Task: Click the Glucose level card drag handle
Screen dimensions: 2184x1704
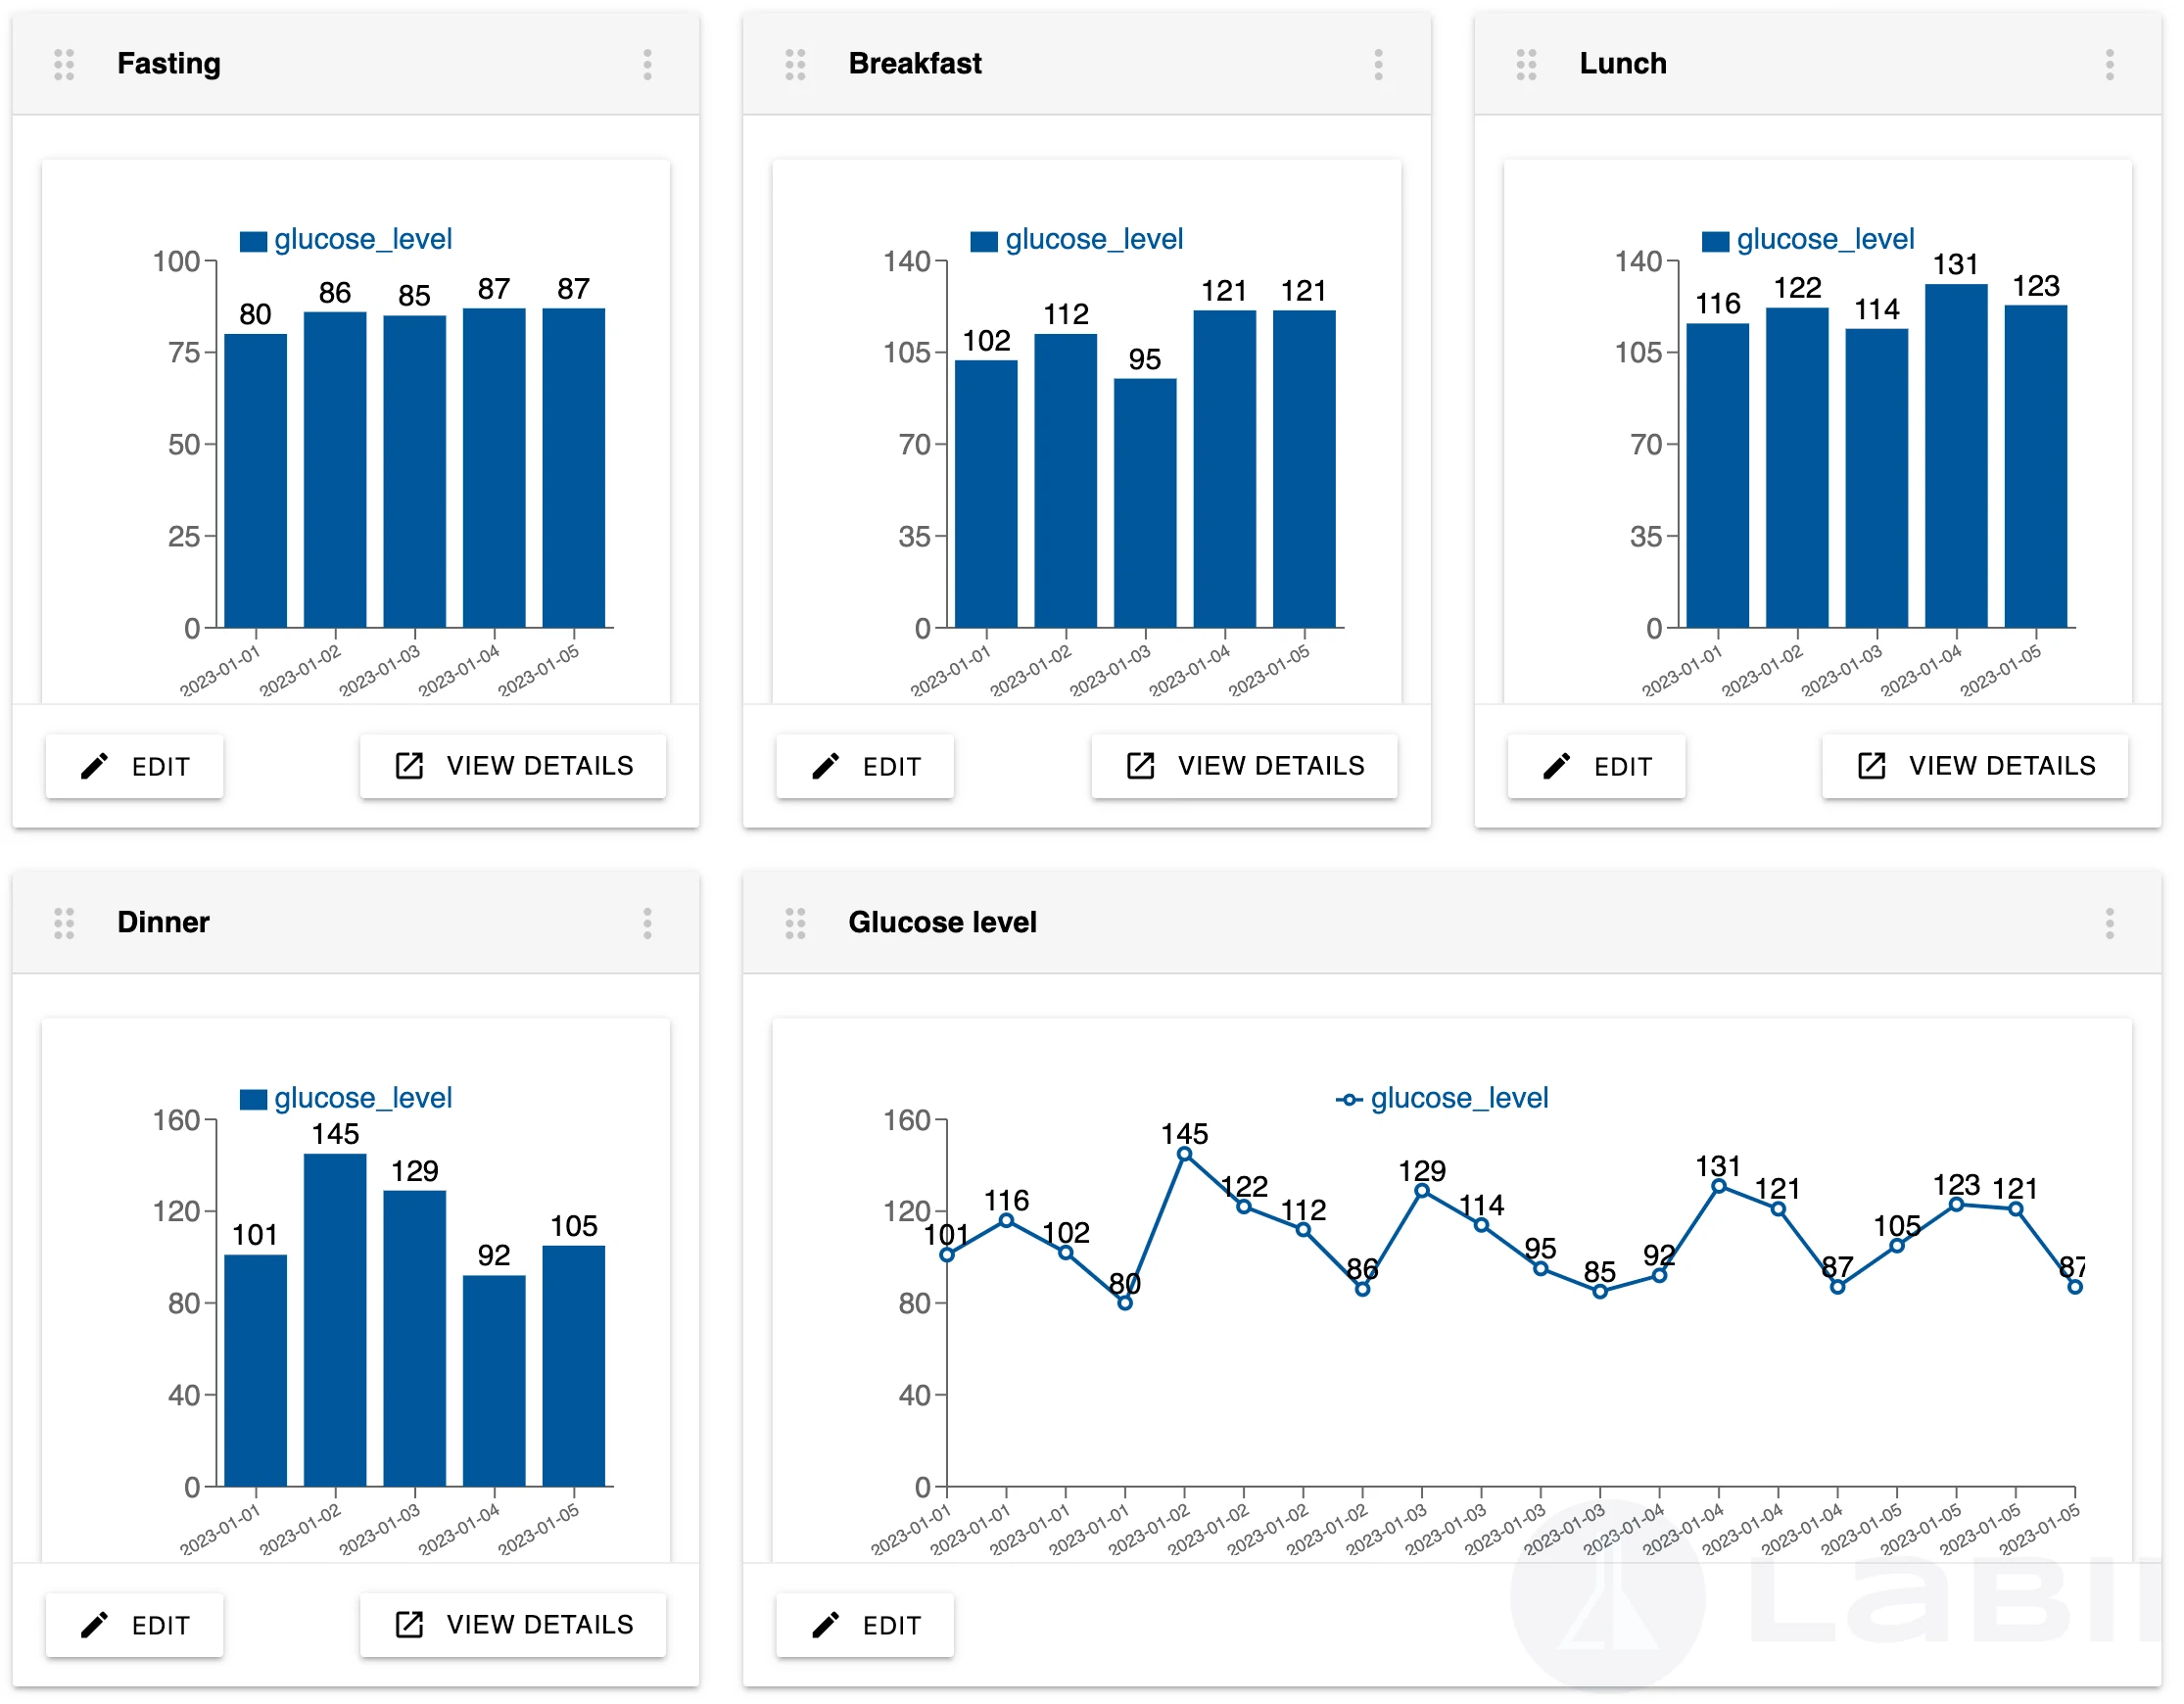Action: [795, 923]
